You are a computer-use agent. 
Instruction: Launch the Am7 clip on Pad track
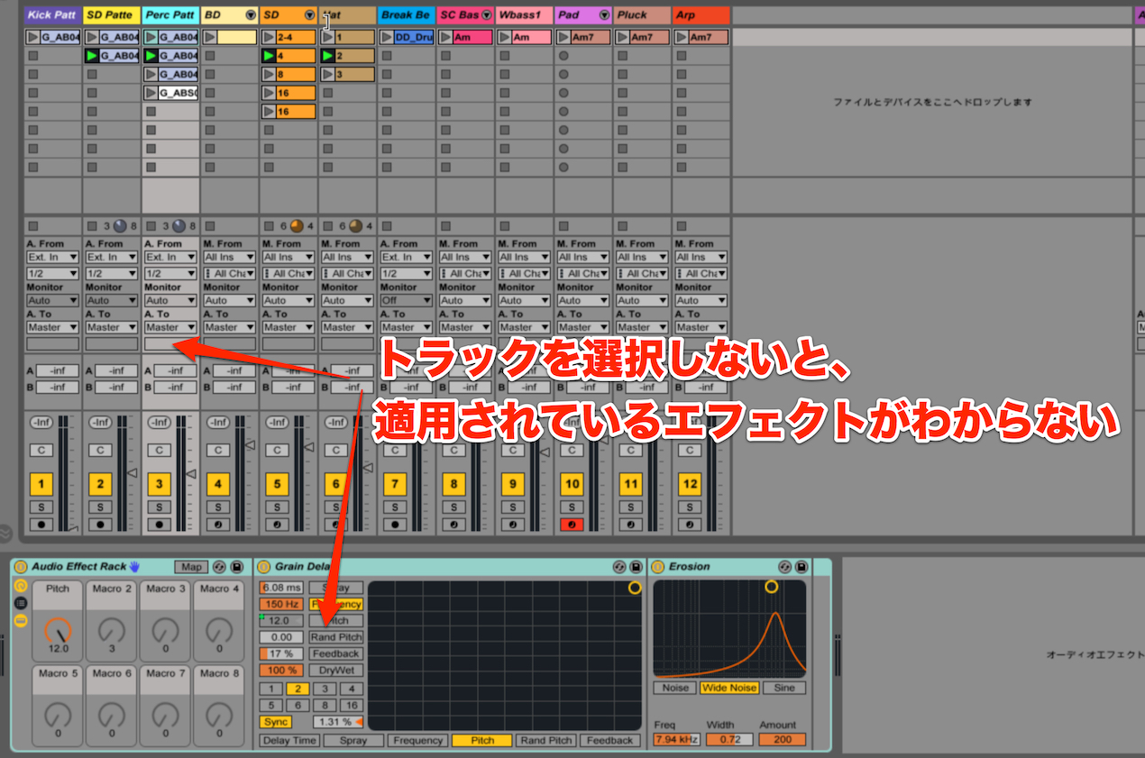pyautogui.click(x=563, y=37)
